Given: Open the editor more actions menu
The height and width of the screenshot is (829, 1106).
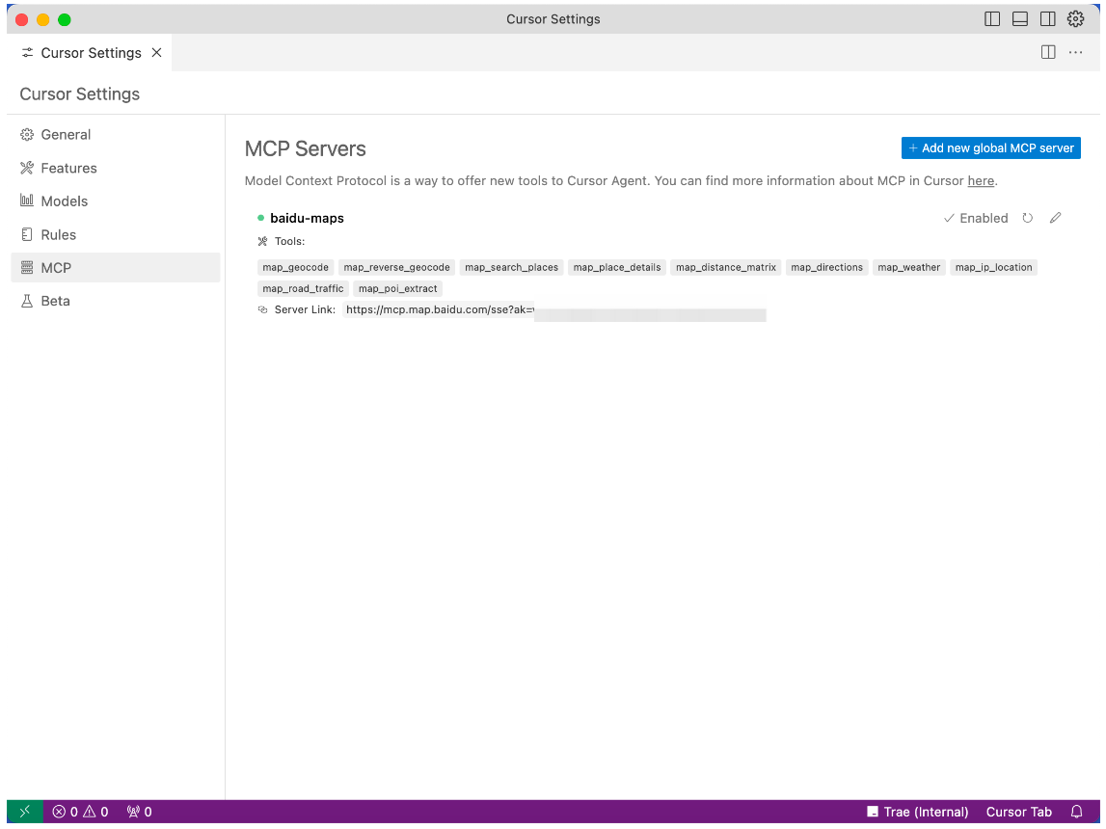Looking at the screenshot, I should (x=1075, y=53).
